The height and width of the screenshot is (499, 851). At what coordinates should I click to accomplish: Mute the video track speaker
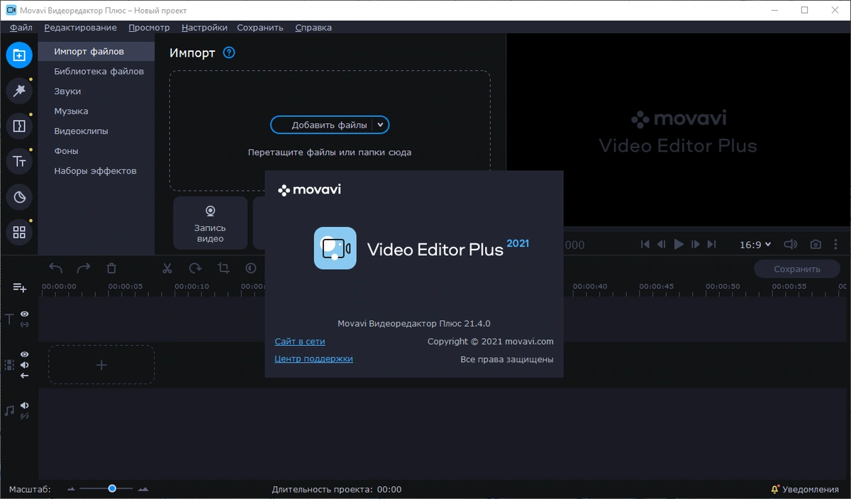[25, 365]
